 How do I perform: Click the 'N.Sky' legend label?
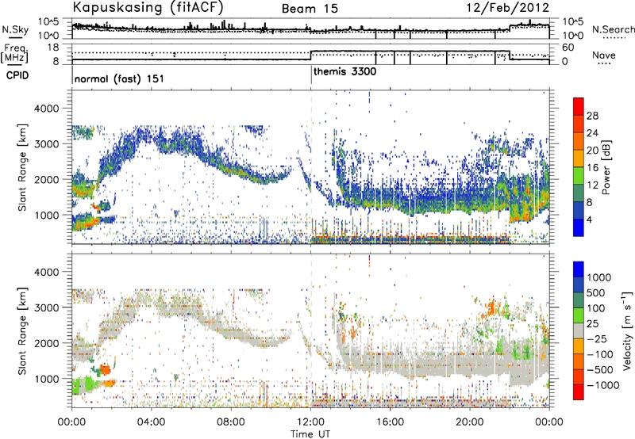point(15,29)
